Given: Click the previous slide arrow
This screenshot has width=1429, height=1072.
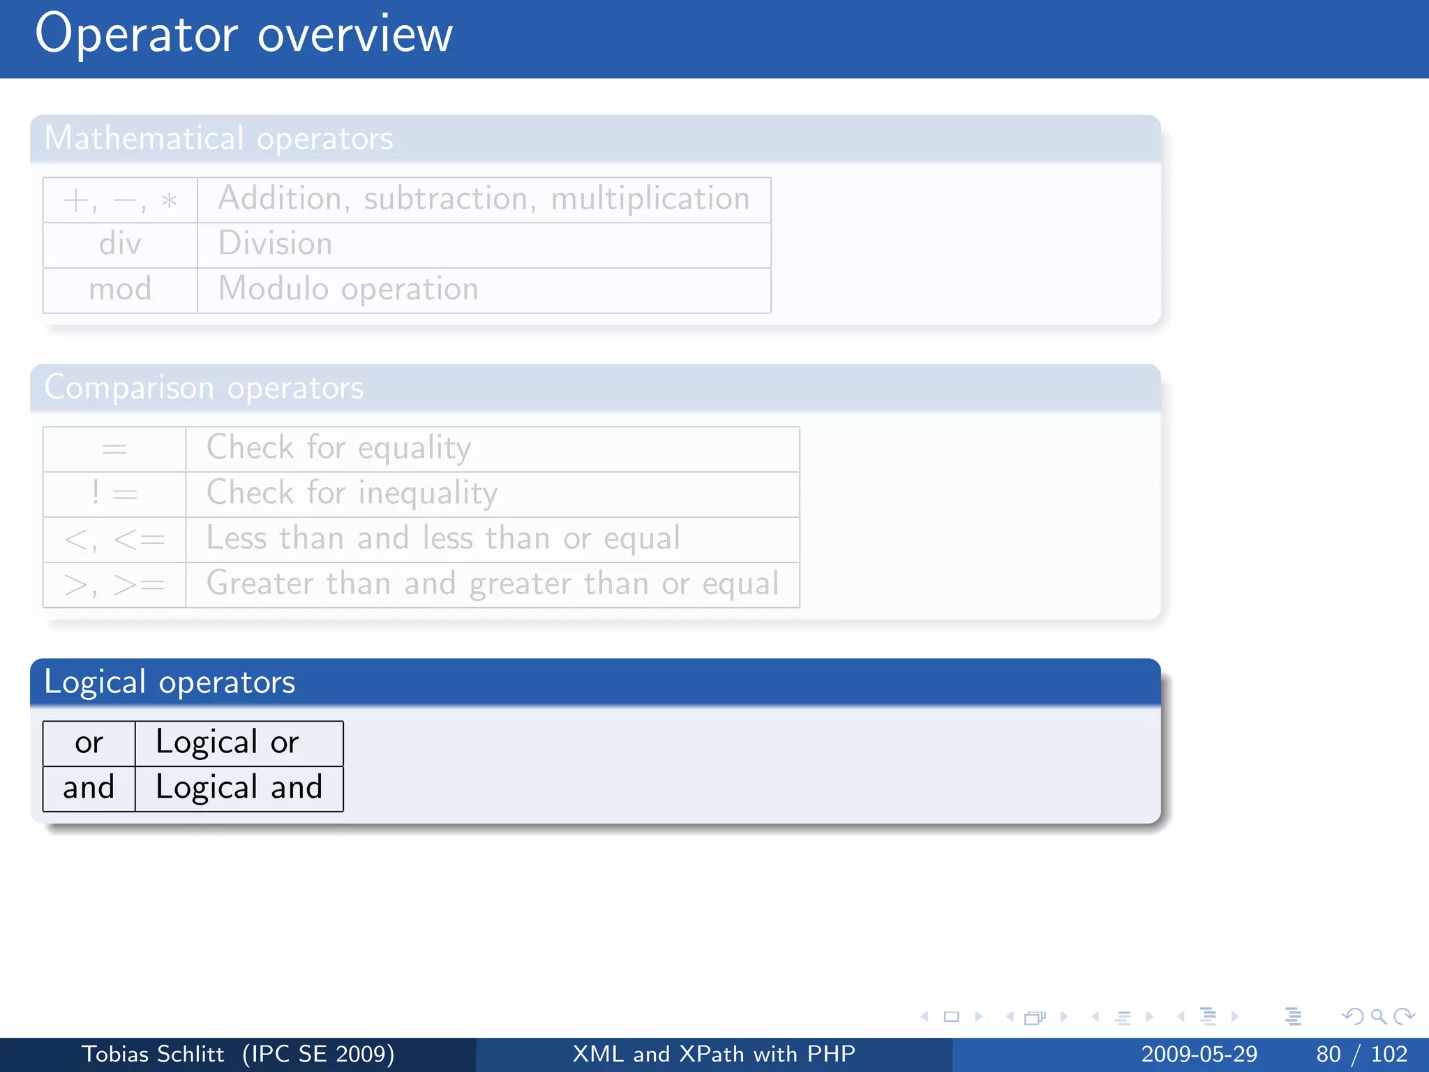Looking at the screenshot, I should [925, 1017].
